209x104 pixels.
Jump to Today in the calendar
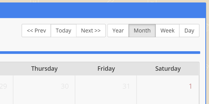(x=63, y=31)
